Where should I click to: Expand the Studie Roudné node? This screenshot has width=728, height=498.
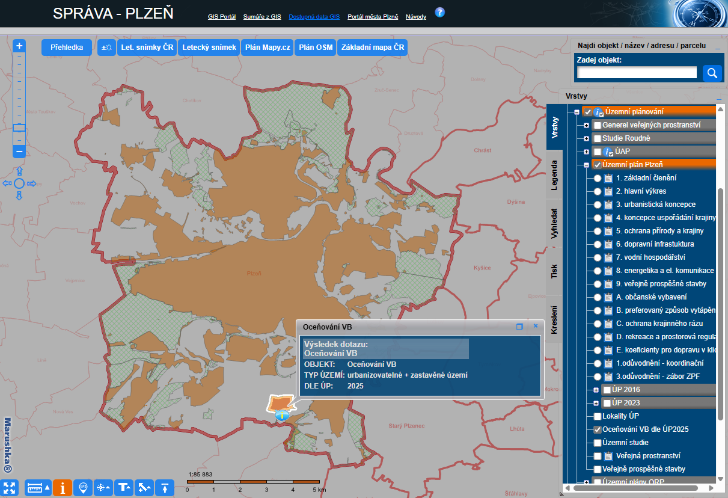[x=586, y=138]
